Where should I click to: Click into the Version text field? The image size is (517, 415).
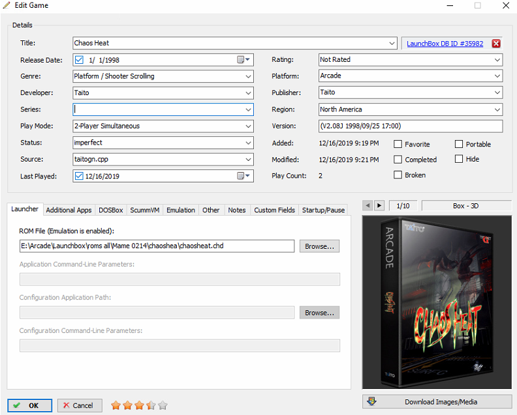[x=411, y=126]
